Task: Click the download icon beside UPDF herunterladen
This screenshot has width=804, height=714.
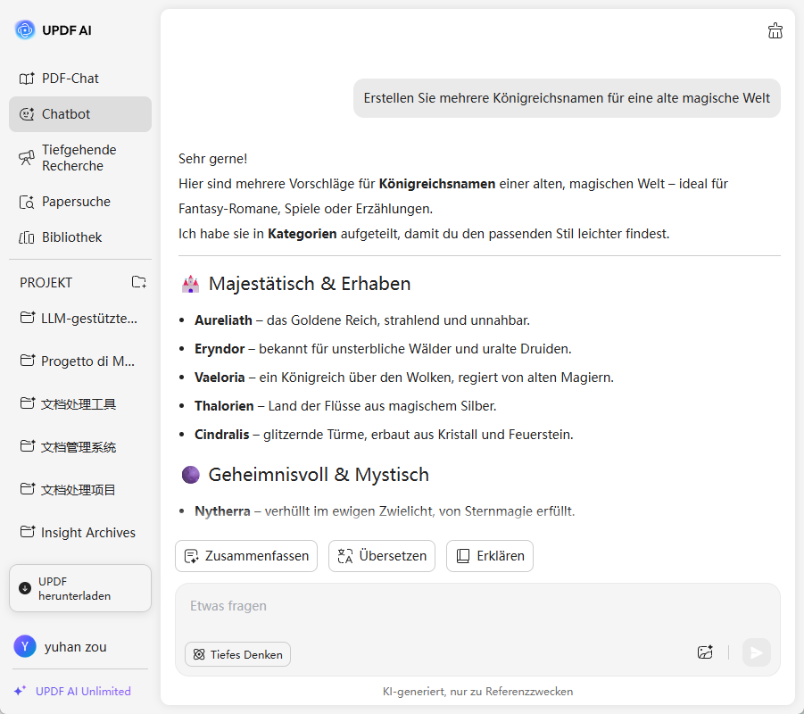Action: (25, 588)
